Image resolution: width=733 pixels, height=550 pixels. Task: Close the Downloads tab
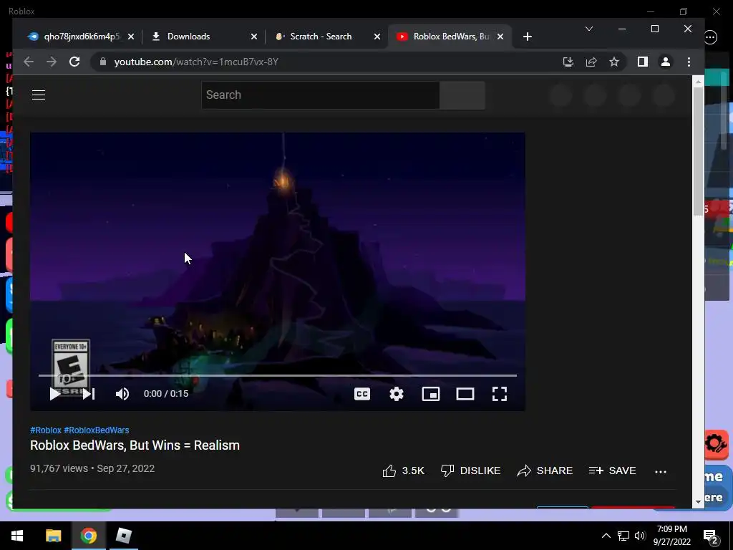(254, 37)
